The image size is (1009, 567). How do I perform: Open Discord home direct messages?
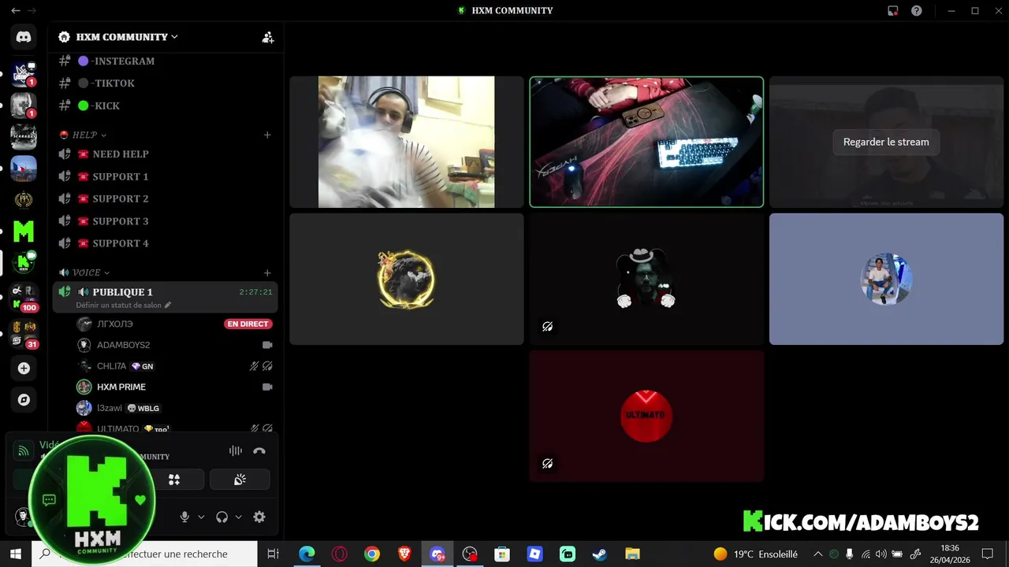coord(24,37)
